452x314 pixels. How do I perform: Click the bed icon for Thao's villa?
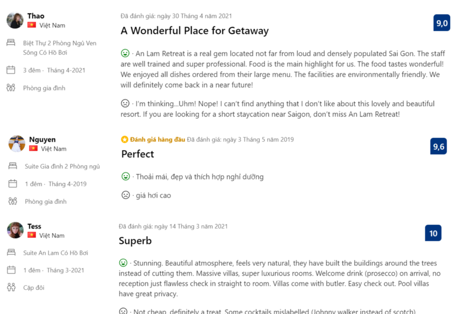click(x=11, y=43)
